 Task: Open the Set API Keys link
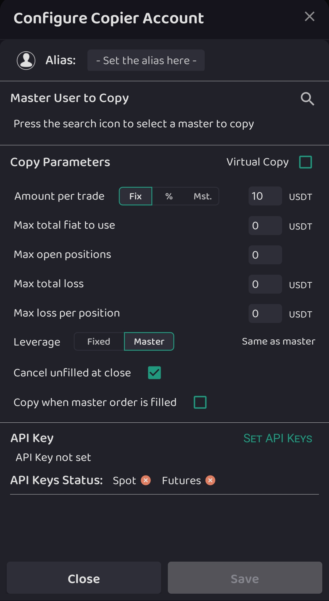[x=278, y=438]
